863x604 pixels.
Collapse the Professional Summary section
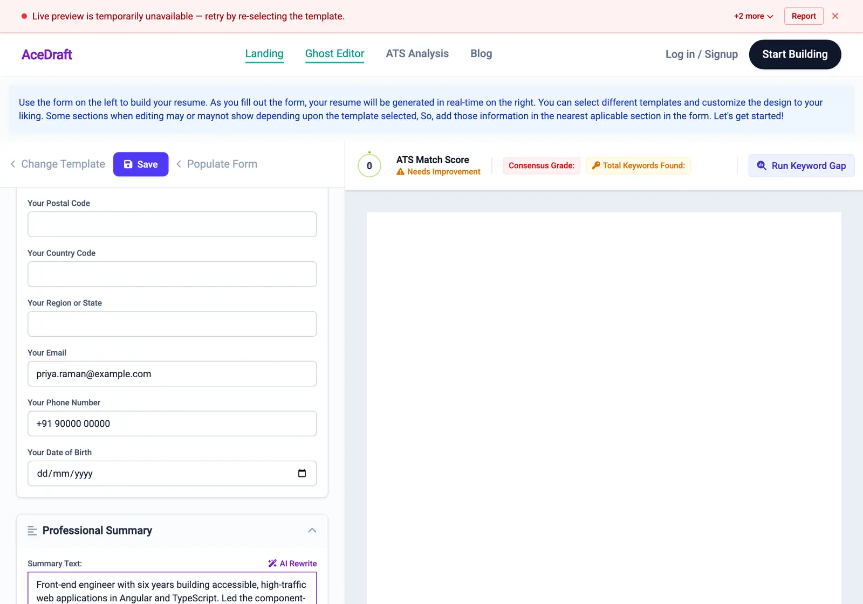click(312, 531)
